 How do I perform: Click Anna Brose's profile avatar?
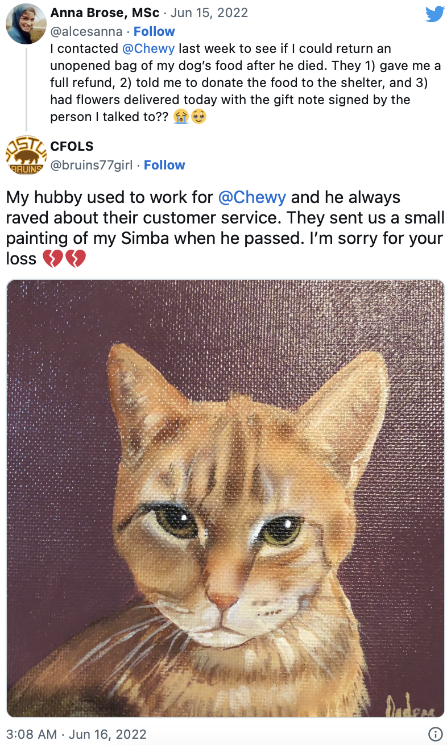(x=26, y=23)
